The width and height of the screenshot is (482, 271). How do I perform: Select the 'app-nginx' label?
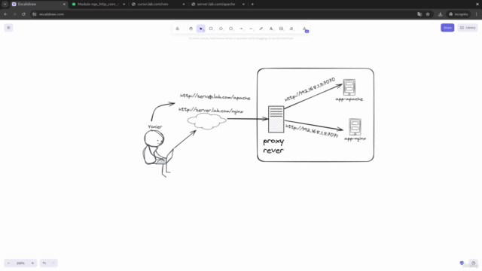pos(355,139)
